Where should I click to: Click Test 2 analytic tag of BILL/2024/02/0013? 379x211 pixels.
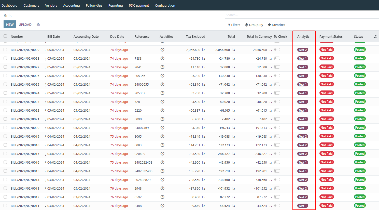click(303, 188)
